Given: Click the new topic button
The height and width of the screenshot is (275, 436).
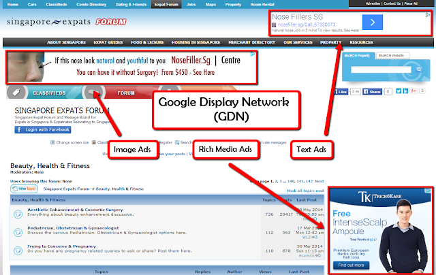Looking at the screenshot, I should tap(25, 189).
